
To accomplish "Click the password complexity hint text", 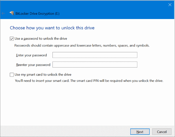I will [82, 46].
